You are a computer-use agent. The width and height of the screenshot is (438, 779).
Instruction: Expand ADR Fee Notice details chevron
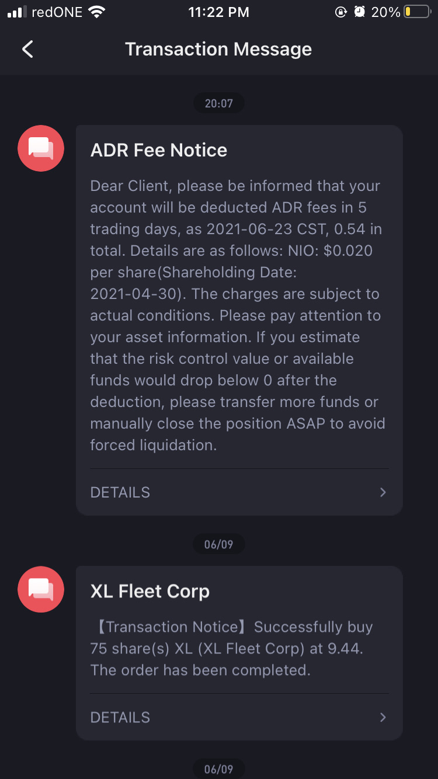383,492
